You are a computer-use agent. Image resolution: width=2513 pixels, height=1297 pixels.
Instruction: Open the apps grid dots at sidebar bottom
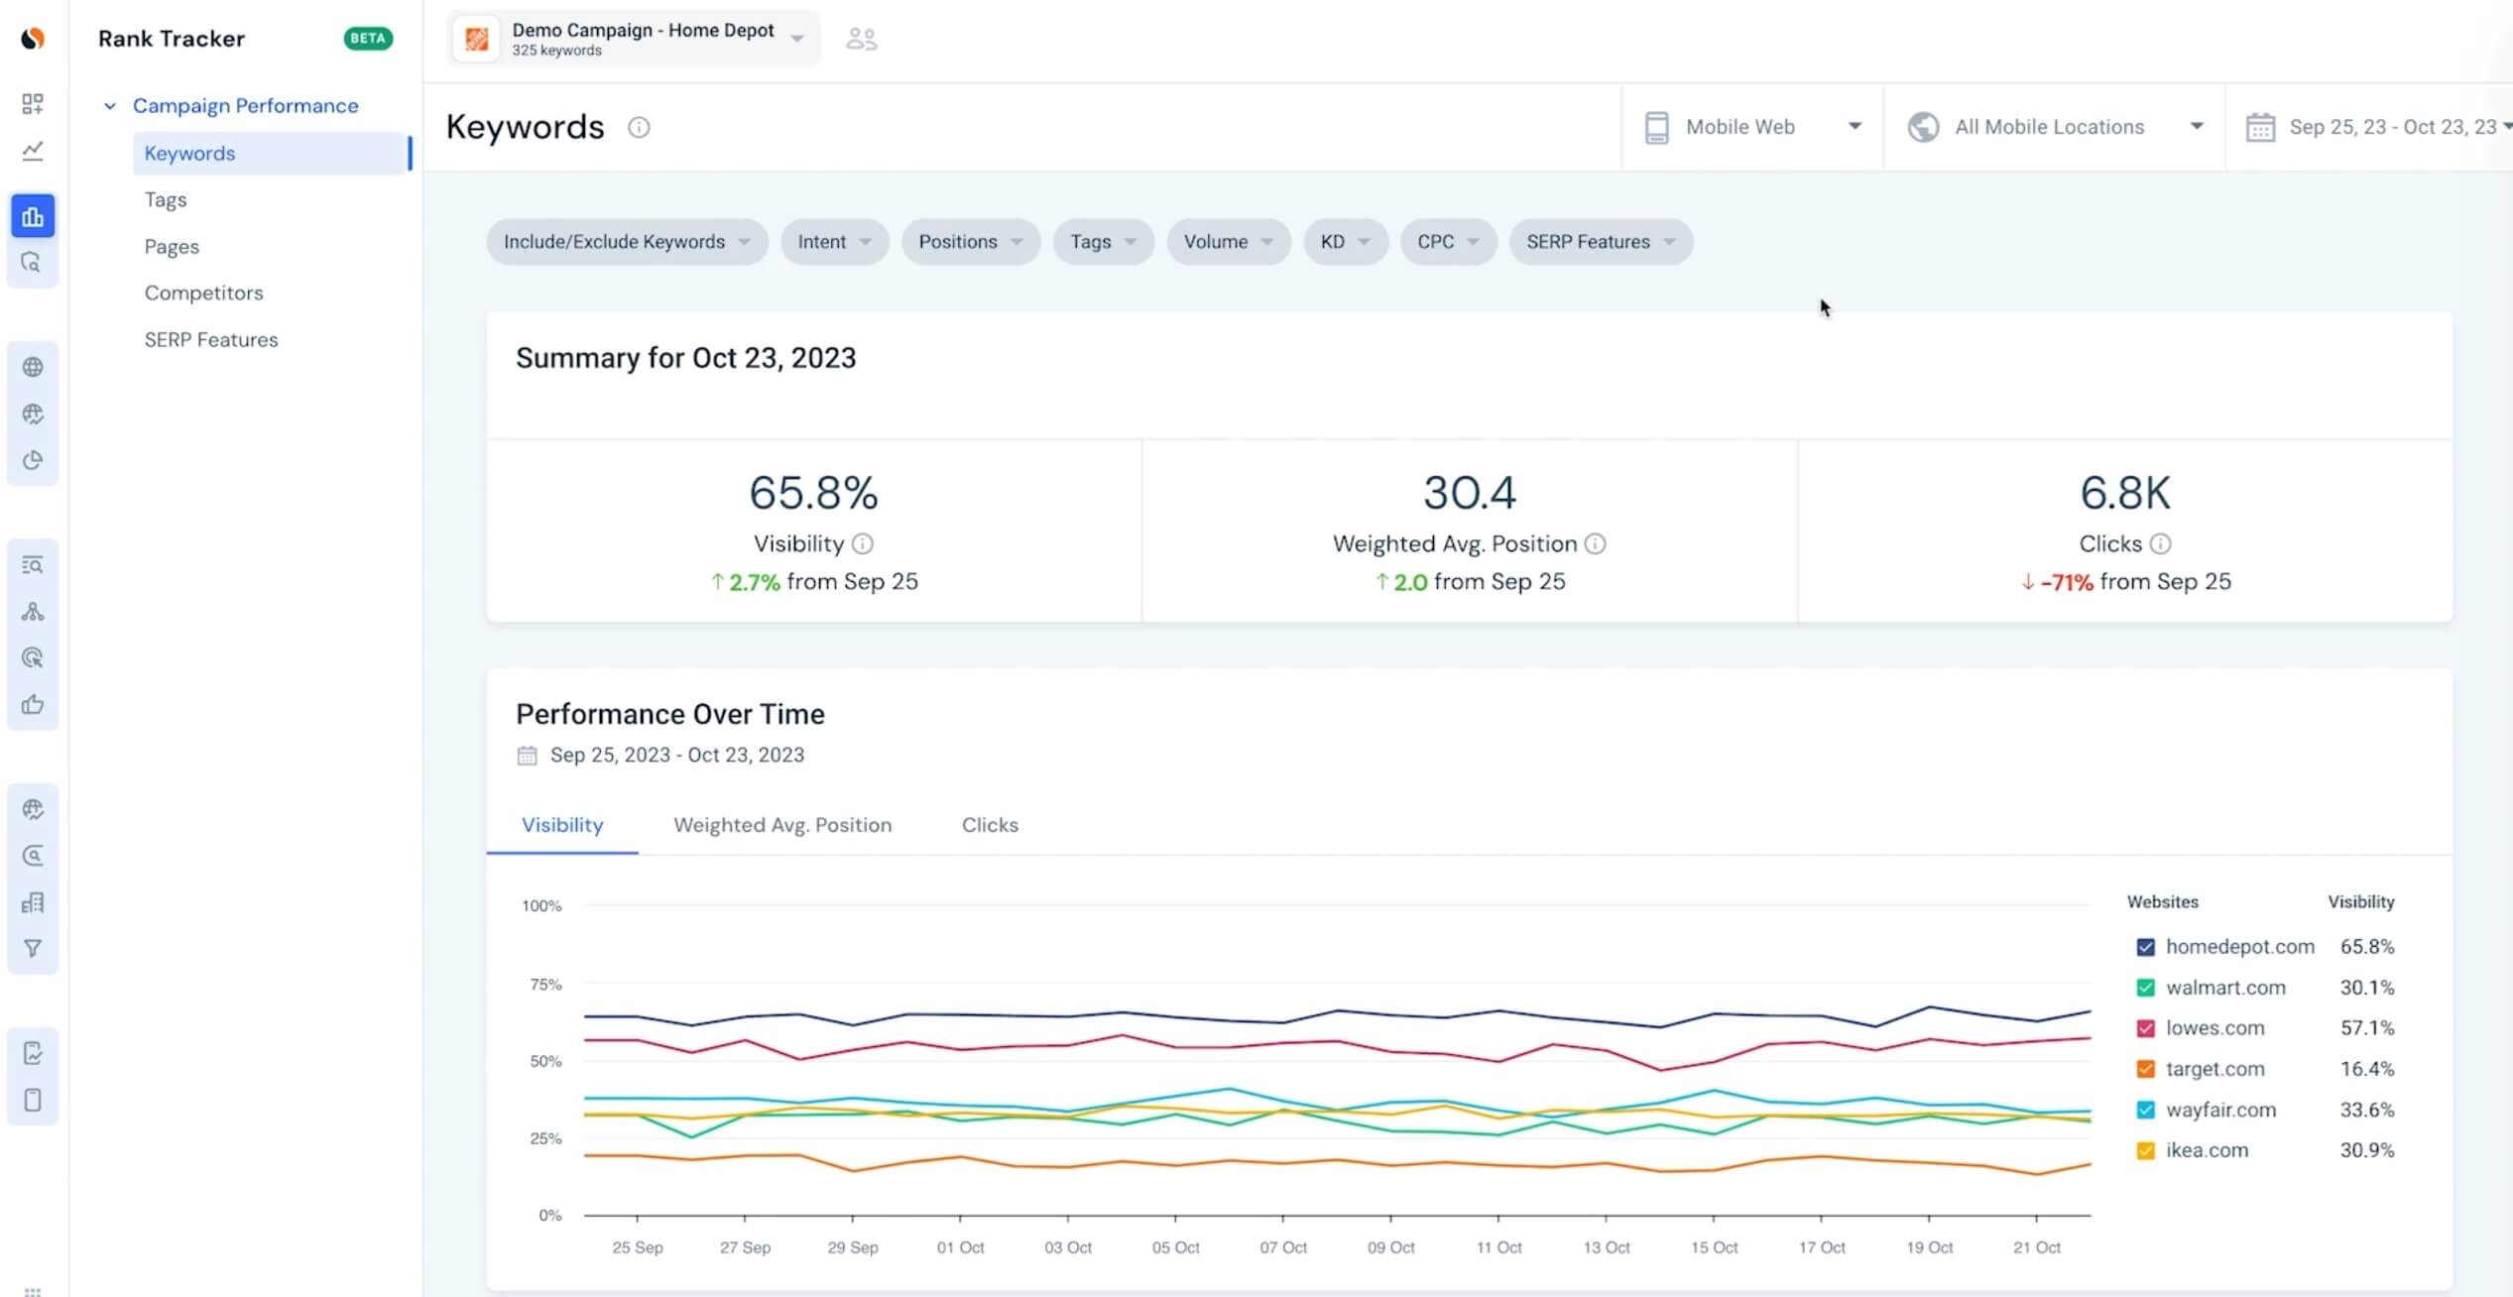(33, 1291)
